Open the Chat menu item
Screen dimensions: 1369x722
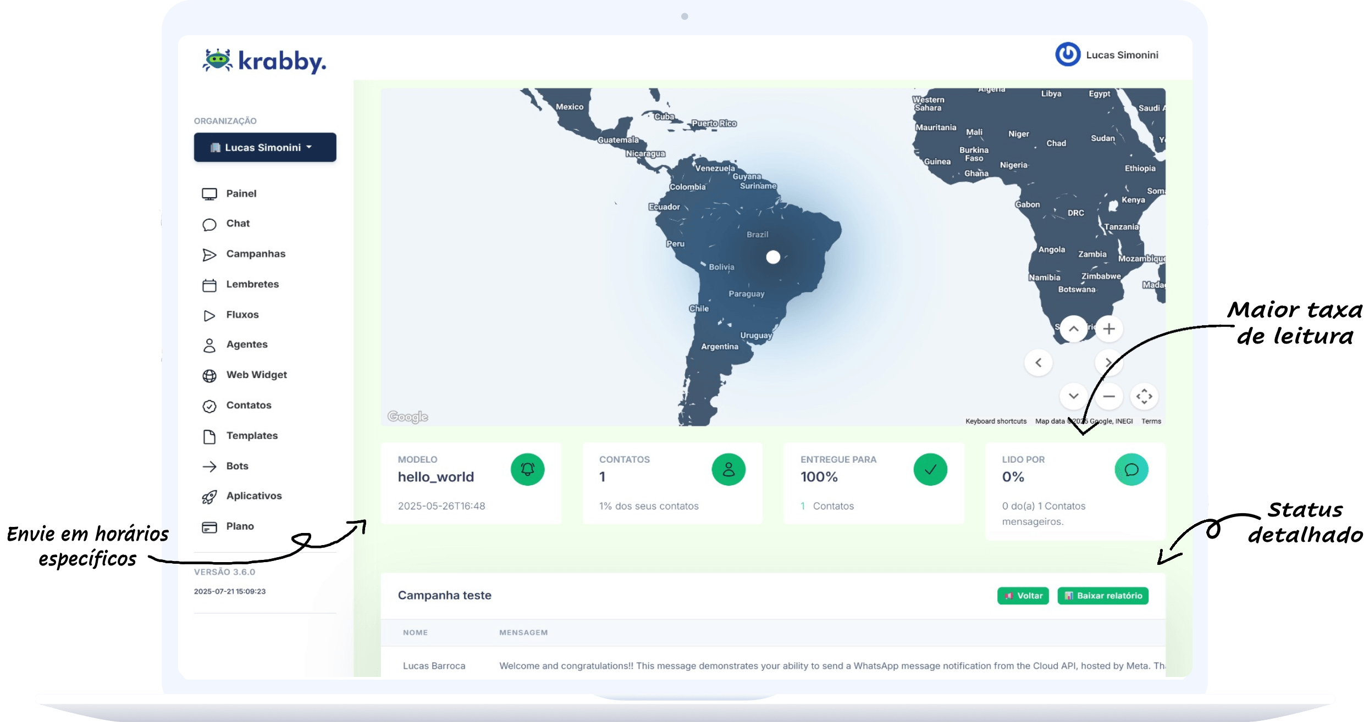238,224
